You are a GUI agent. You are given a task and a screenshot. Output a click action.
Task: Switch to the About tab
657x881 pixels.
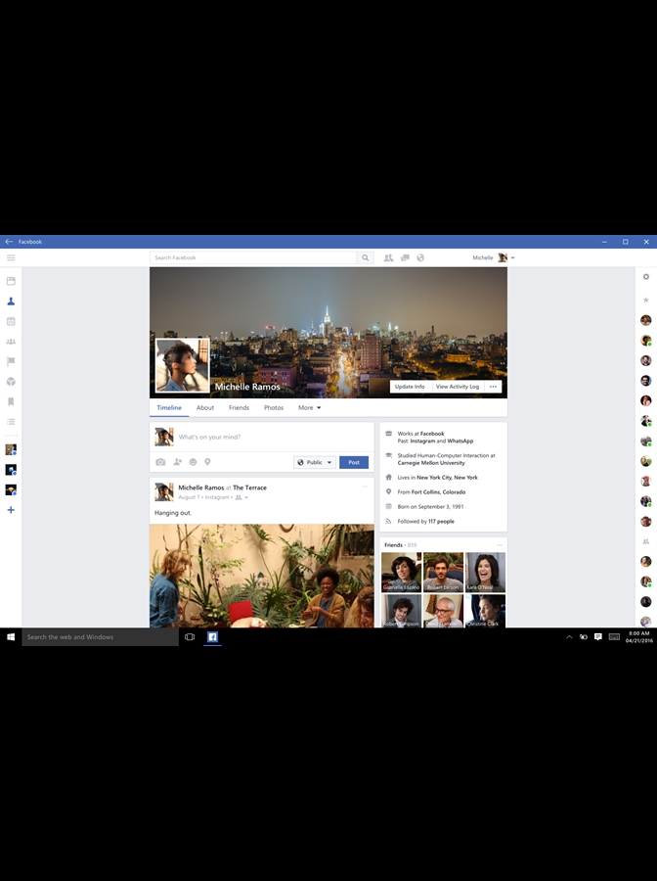point(205,408)
